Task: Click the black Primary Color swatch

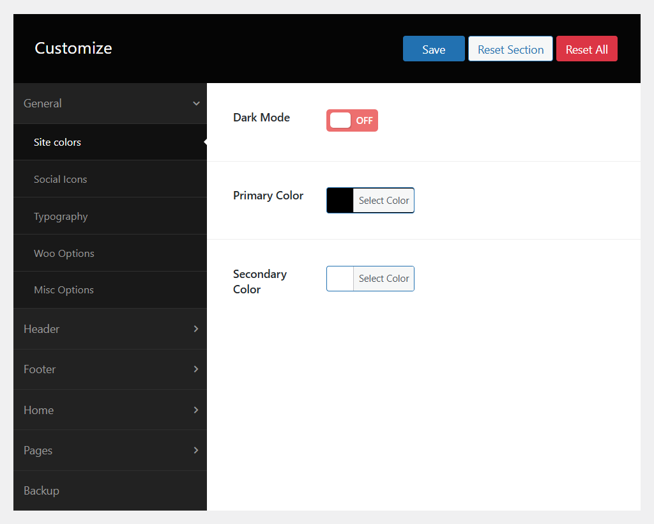Action: tap(340, 201)
